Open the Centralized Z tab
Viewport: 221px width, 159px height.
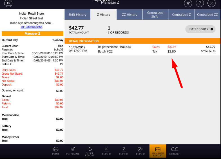point(182,15)
